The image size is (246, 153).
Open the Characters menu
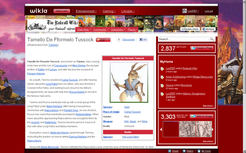click(118, 29)
